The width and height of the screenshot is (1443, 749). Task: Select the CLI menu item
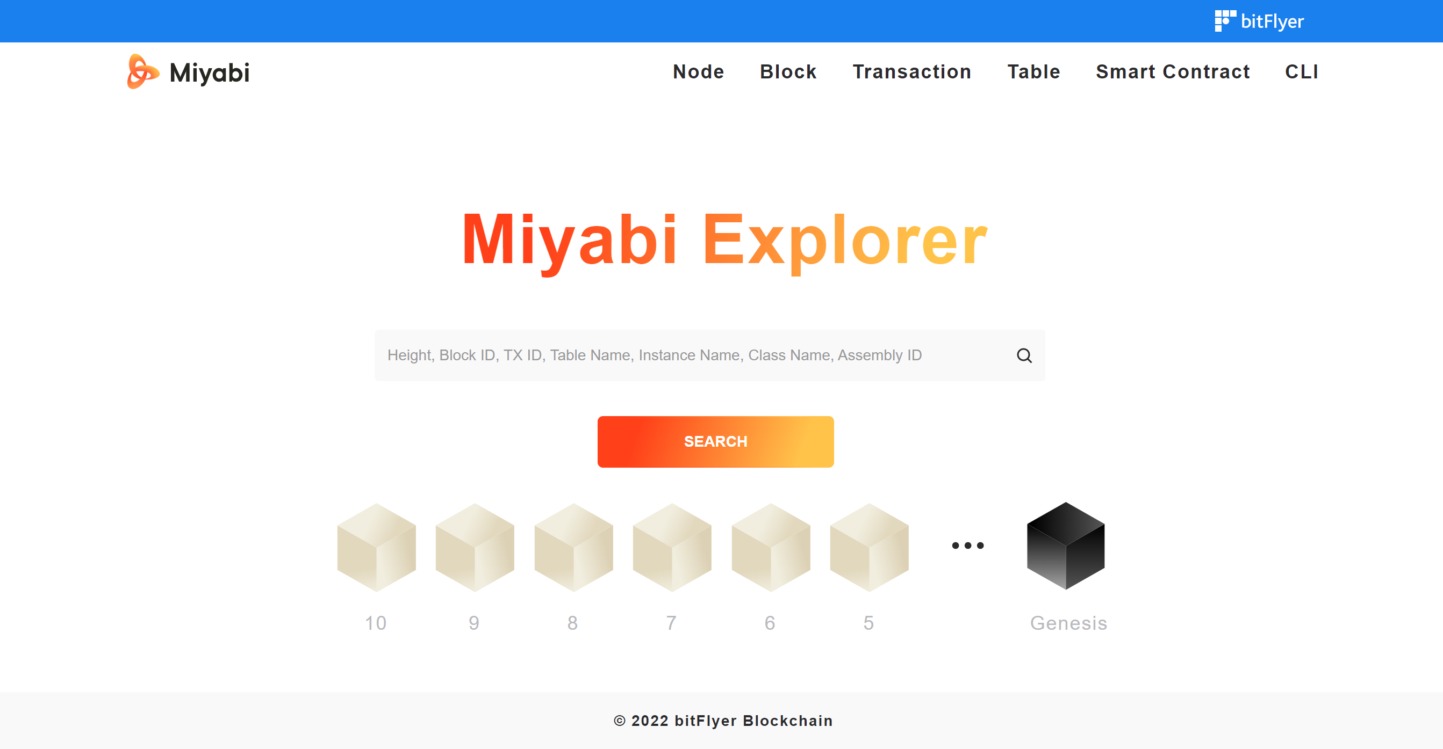click(x=1301, y=71)
